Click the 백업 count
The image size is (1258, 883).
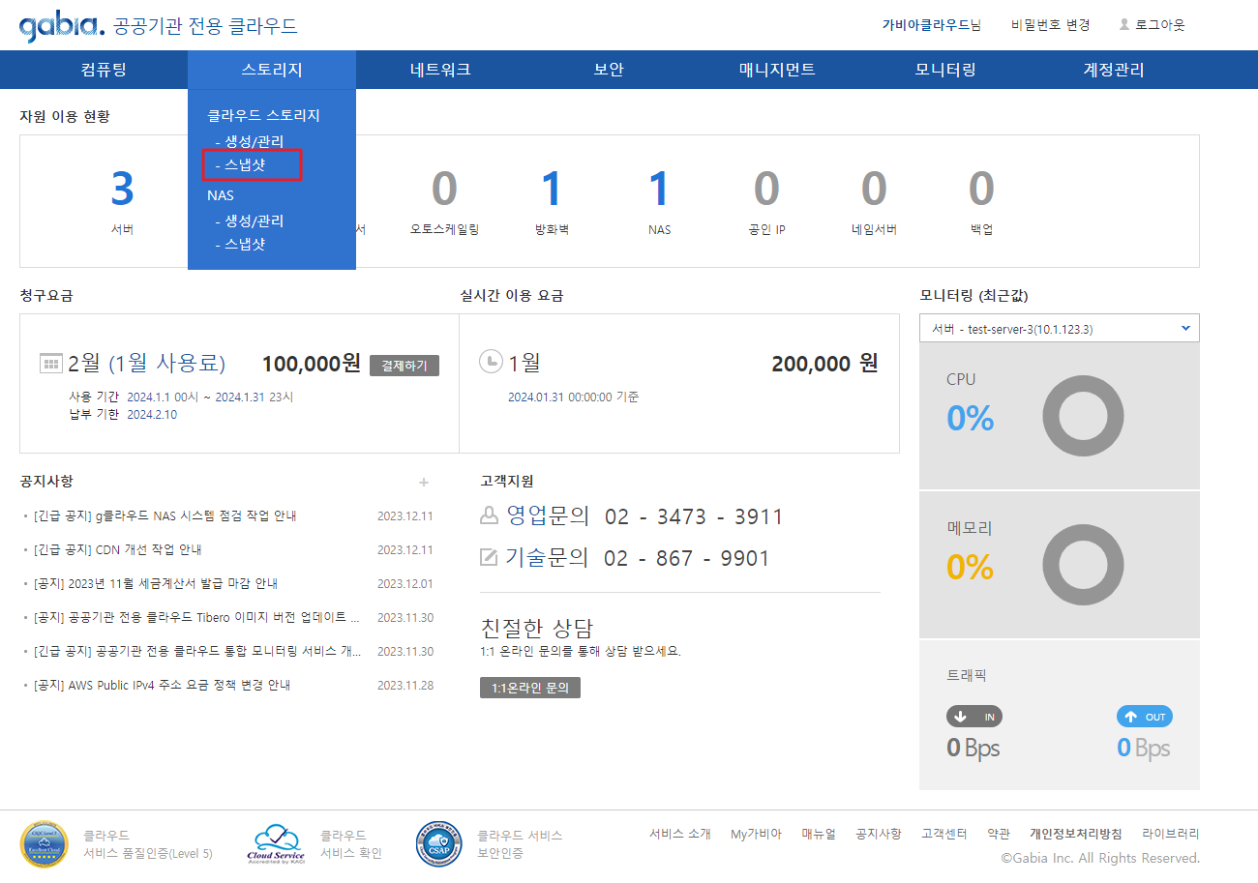[x=981, y=189]
